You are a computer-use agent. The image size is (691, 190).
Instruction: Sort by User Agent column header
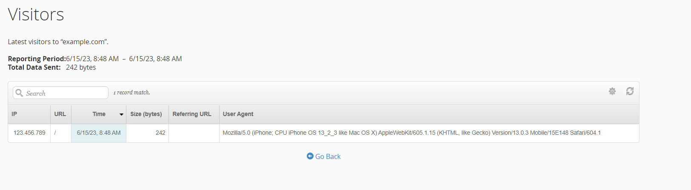pos(238,114)
